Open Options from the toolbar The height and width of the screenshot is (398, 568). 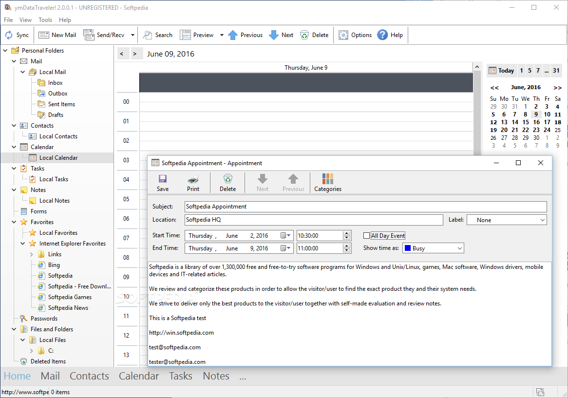pyautogui.click(x=355, y=35)
